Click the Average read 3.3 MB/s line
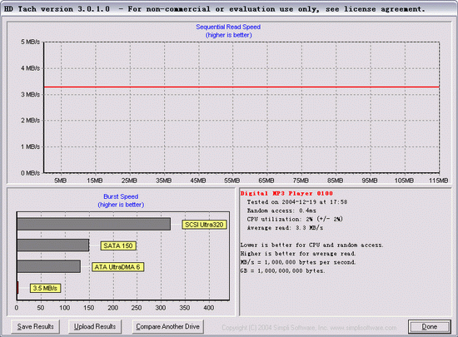The width and height of the screenshot is (458, 337). 285,228
